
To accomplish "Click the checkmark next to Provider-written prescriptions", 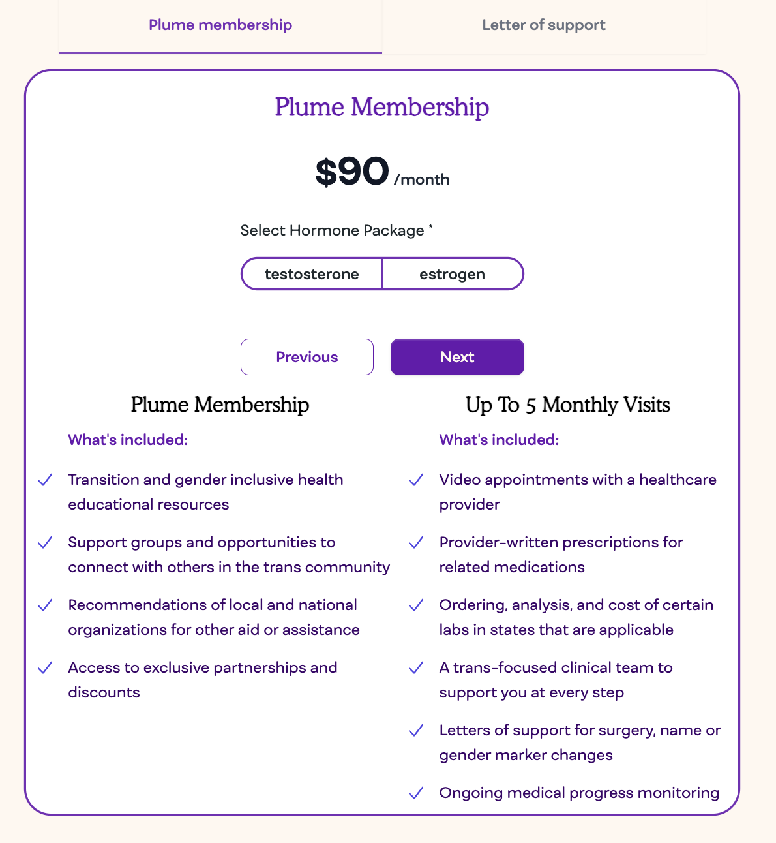I will [x=416, y=543].
